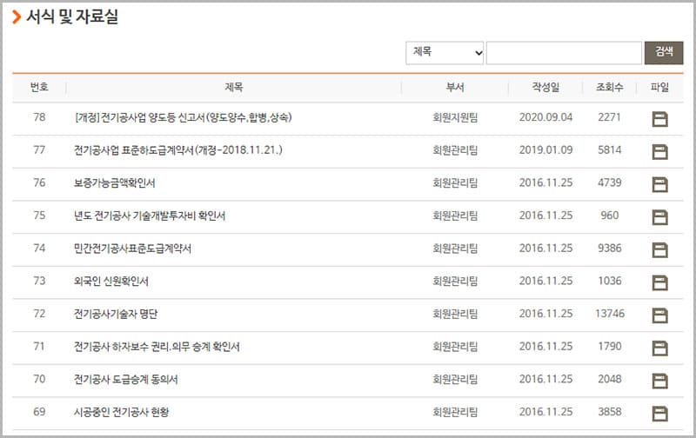This screenshot has height=438, width=696.
Task: Click the 조회수 column header
Action: coord(609,88)
